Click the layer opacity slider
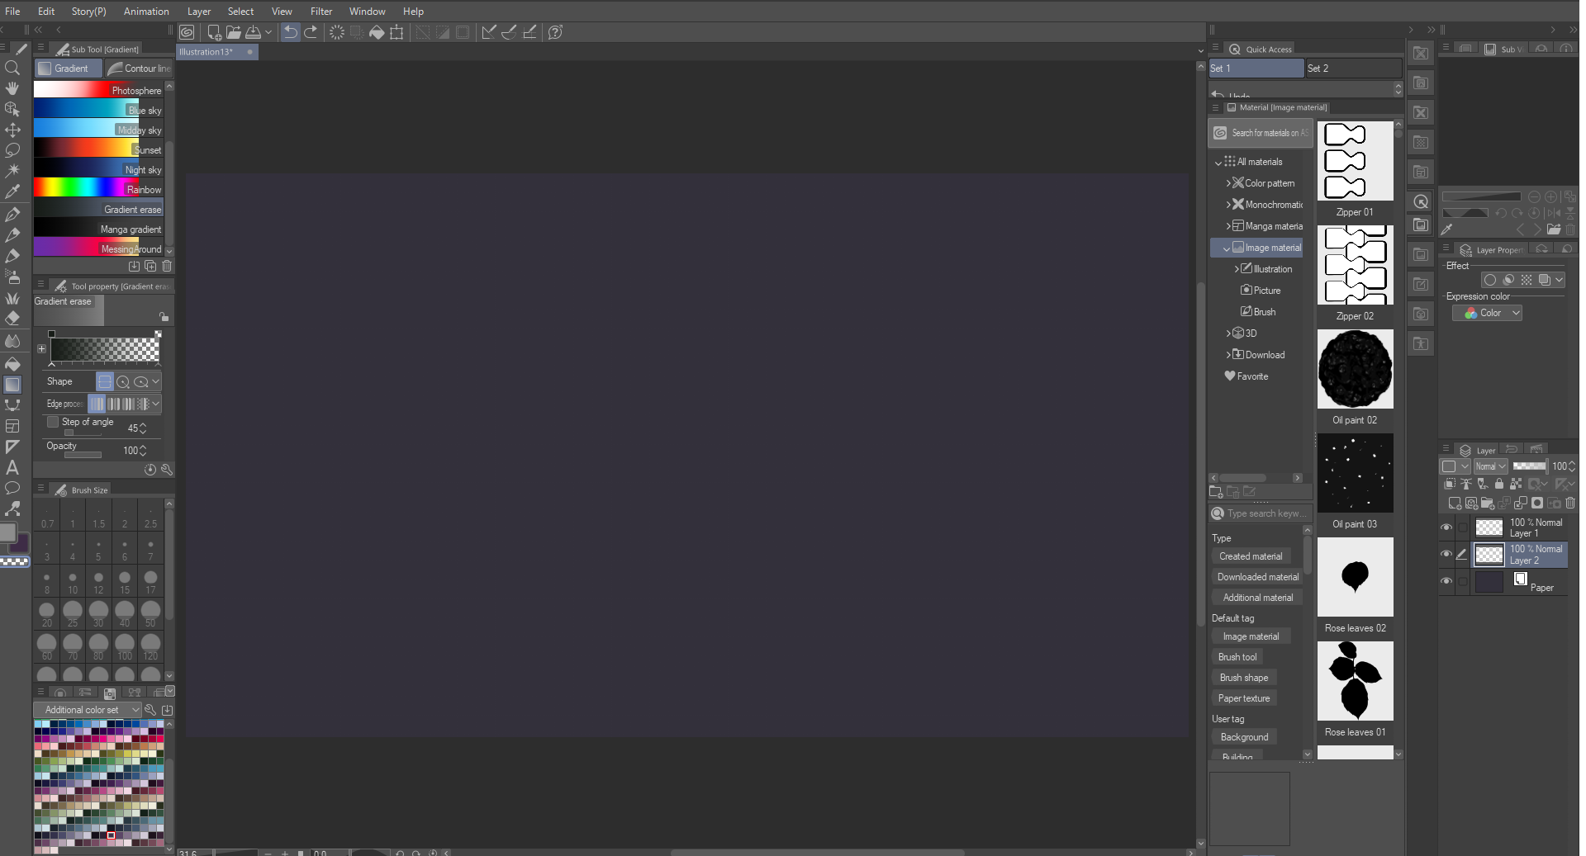The width and height of the screenshot is (1586, 856). [x=1529, y=466]
